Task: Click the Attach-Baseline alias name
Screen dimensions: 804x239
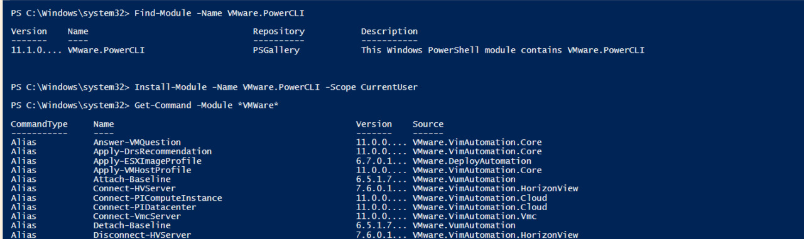Action: click(132, 179)
